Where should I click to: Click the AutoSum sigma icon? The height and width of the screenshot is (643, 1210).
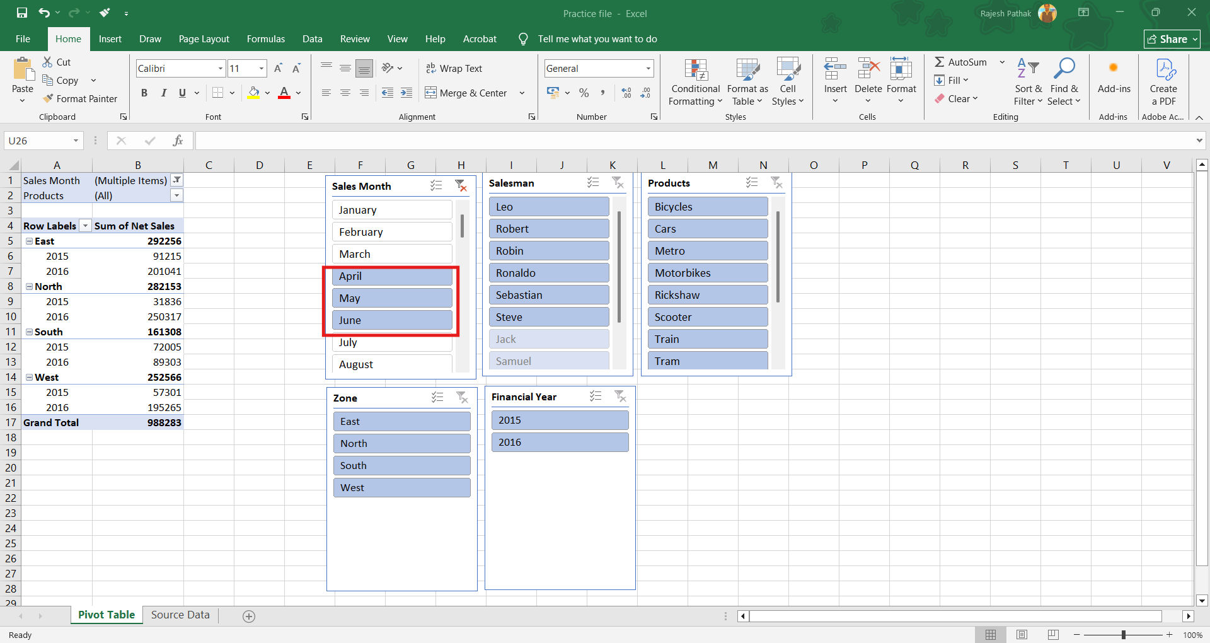click(939, 62)
